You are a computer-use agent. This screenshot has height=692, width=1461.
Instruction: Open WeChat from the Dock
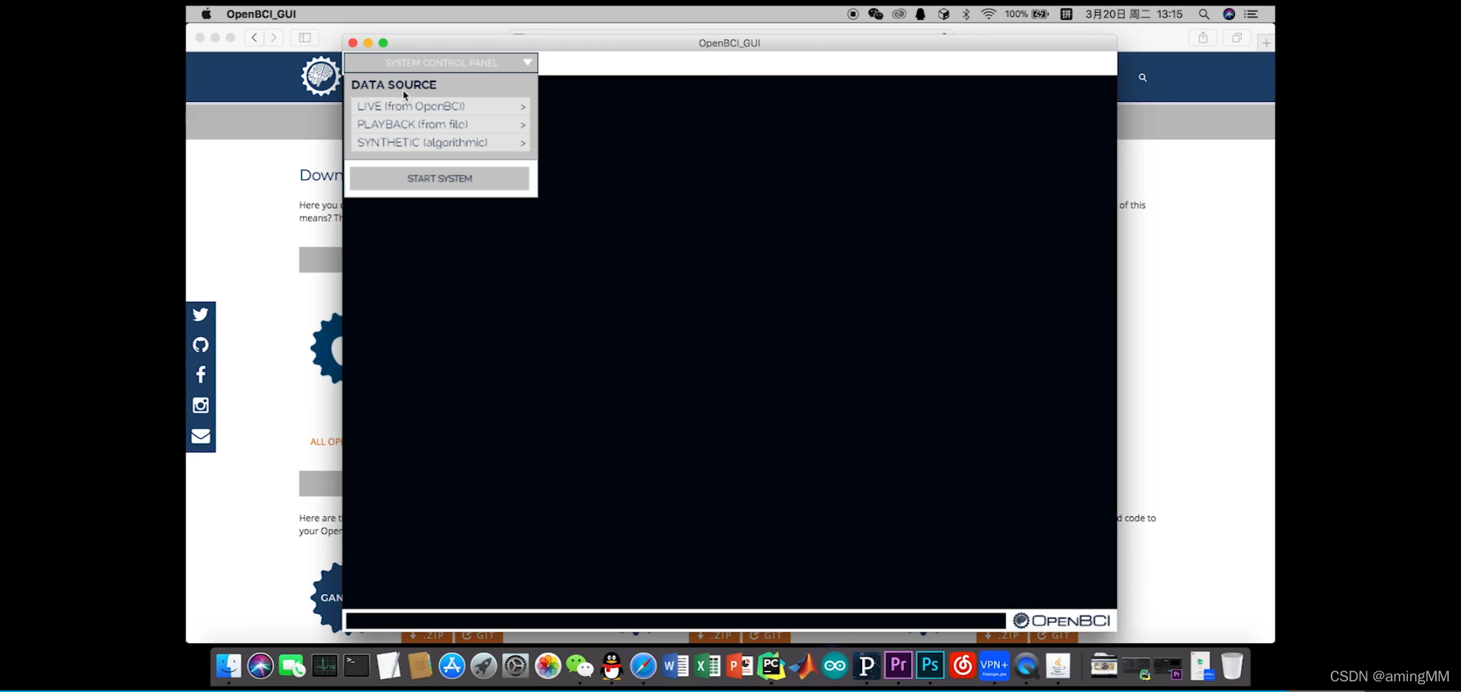(x=580, y=667)
